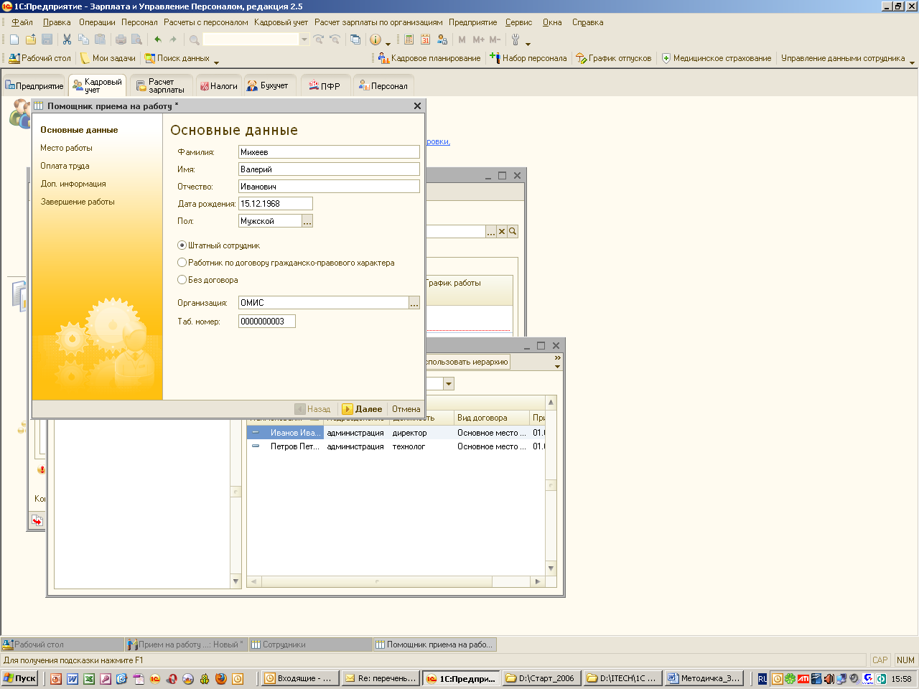Open the ellipsis button in background search field

tap(491, 231)
